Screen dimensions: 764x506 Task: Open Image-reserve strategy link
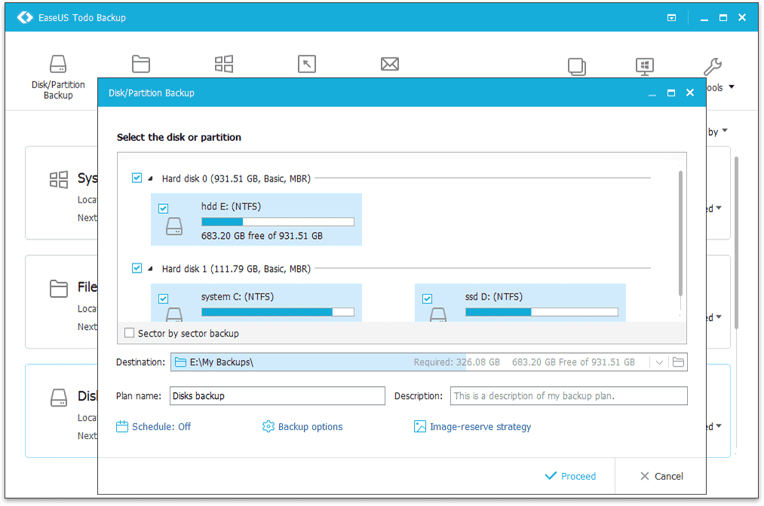(480, 427)
